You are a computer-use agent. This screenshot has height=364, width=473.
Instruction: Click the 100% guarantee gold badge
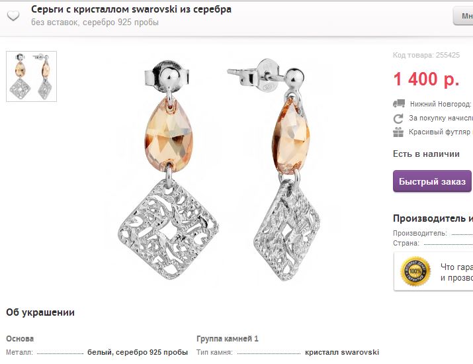pos(416,271)
